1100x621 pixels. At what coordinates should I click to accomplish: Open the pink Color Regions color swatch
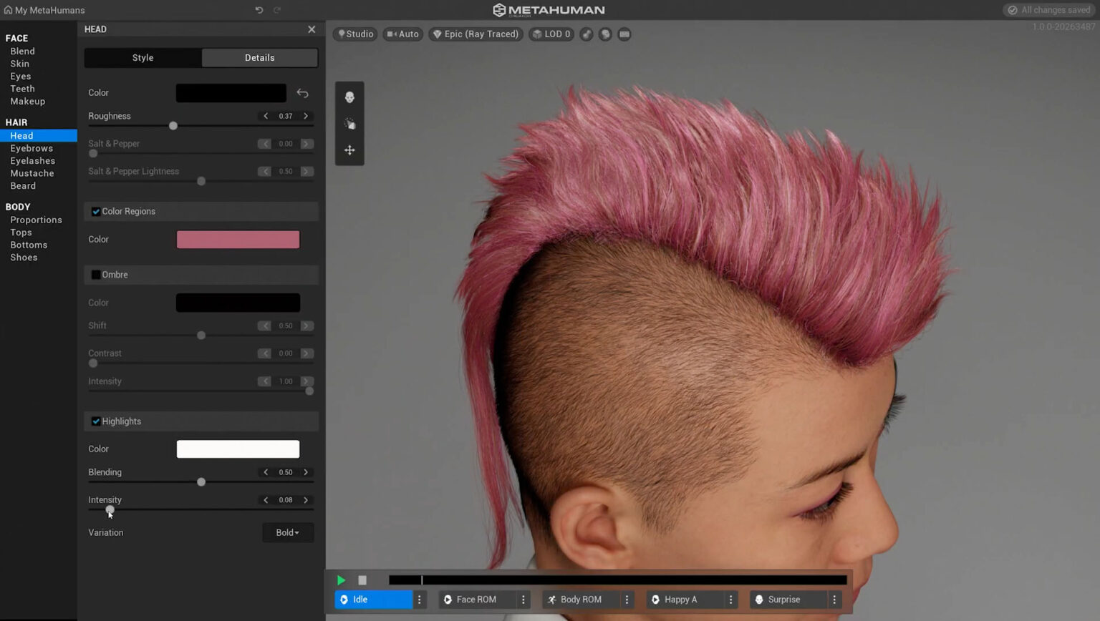(x=238, y=239)
